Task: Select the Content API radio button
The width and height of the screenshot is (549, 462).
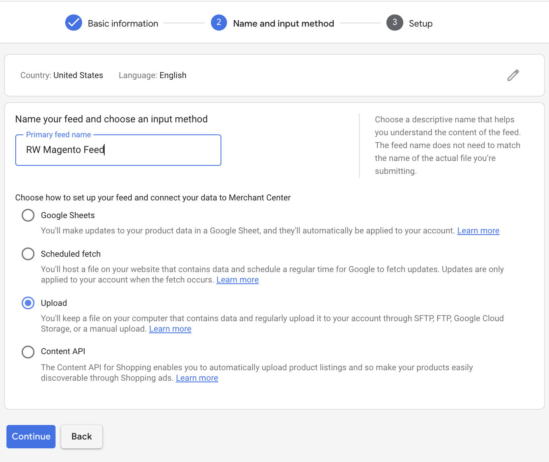Action: [x=28, y=352]
